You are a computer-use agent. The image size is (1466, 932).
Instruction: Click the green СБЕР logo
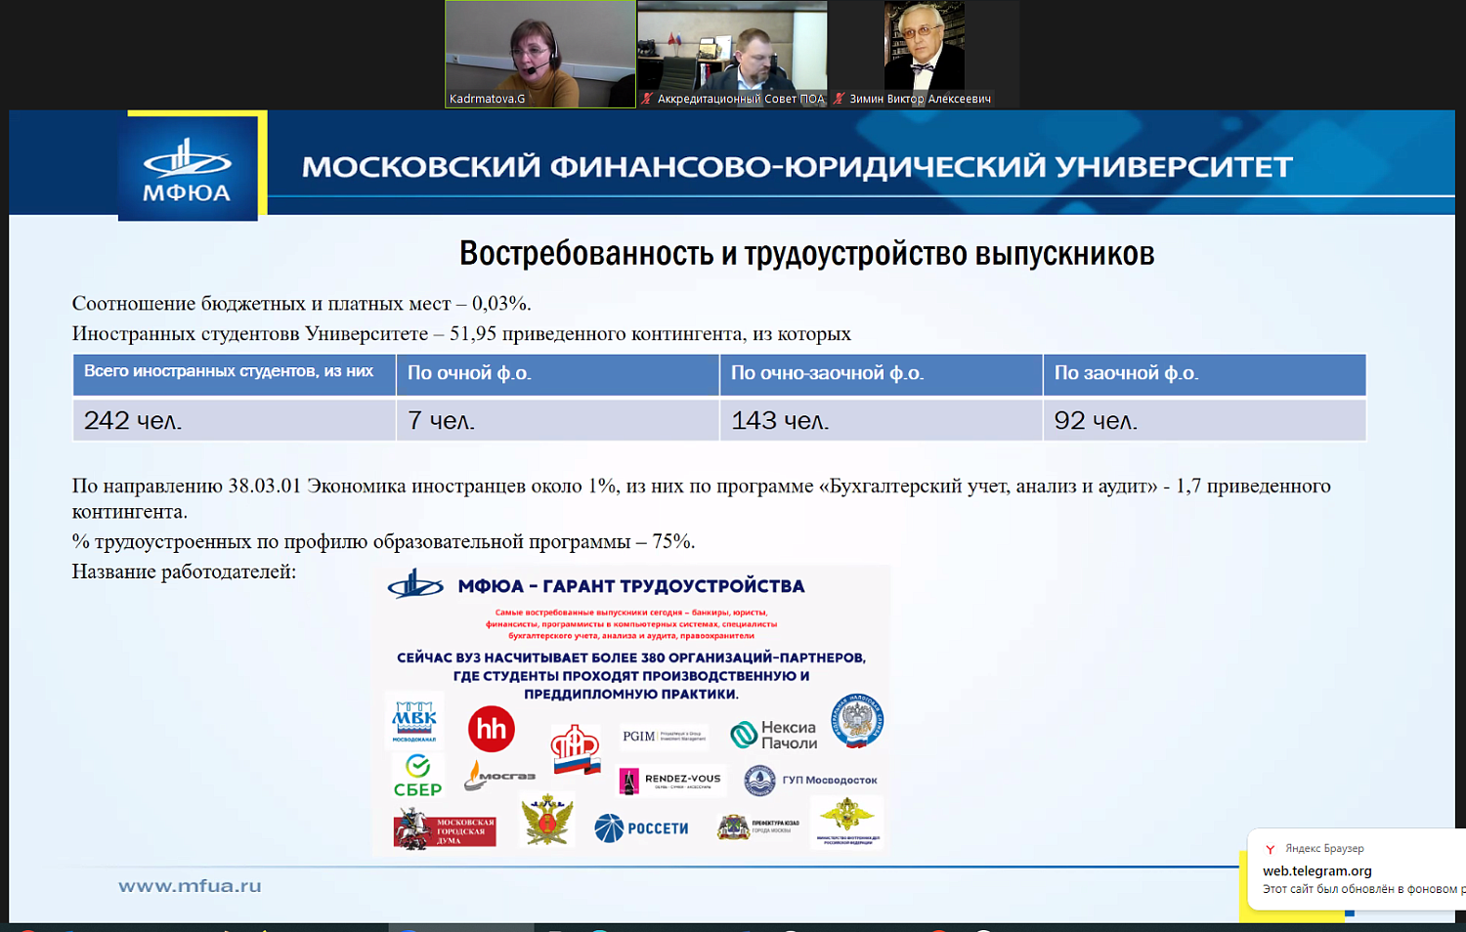[417, 776]
